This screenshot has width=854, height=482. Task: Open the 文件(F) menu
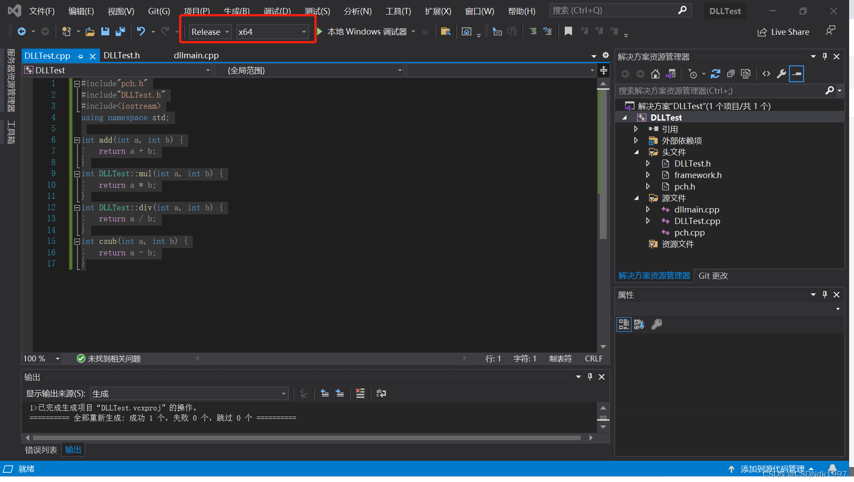(42, 11)
